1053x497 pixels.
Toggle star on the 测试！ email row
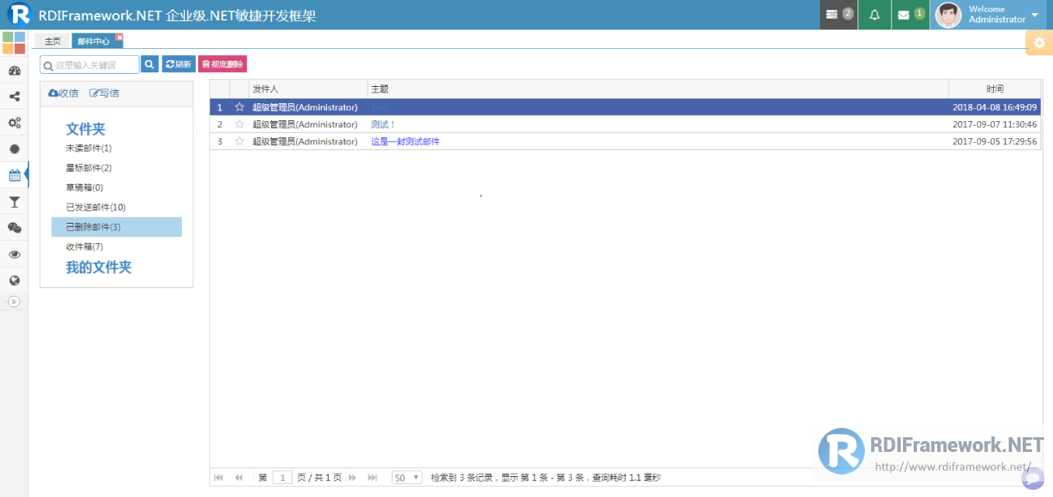[x=239, y=124]
